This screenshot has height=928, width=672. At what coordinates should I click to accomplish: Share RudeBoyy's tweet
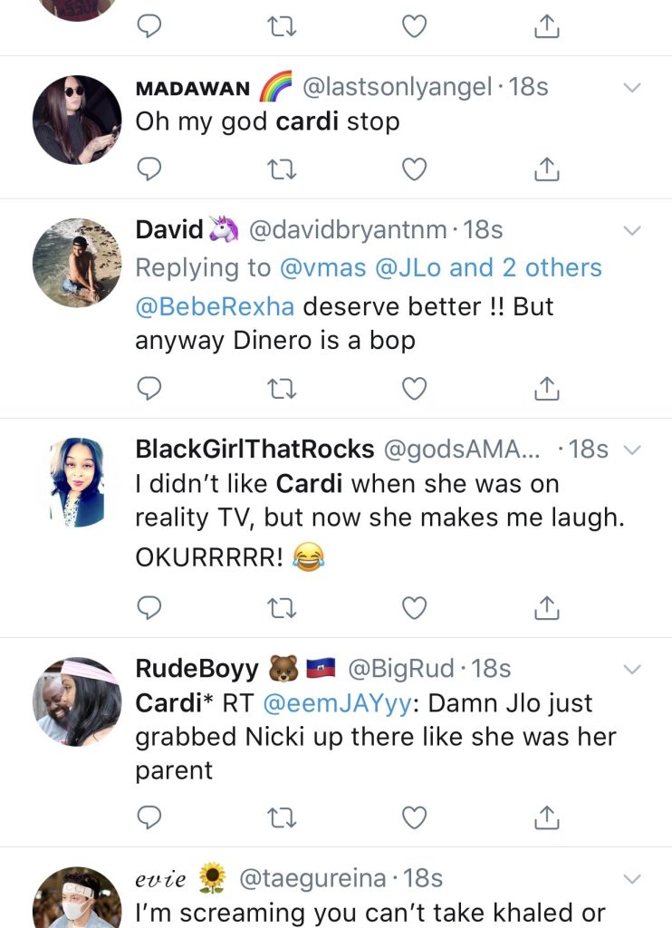tap(547, 817)
